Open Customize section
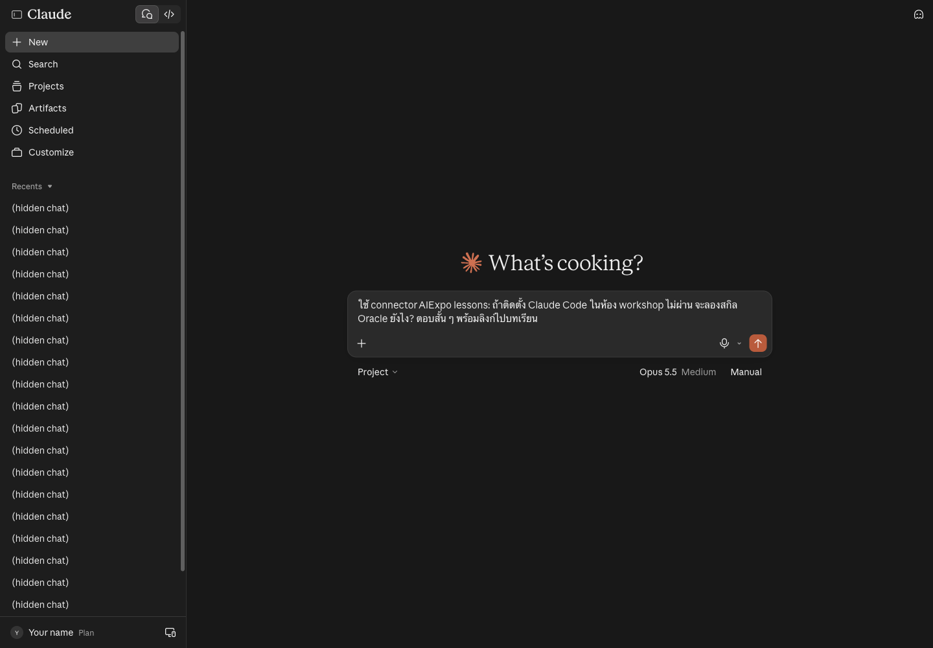Image resolution: width=933 pixels, height=648 pixels. pos(92,152)
